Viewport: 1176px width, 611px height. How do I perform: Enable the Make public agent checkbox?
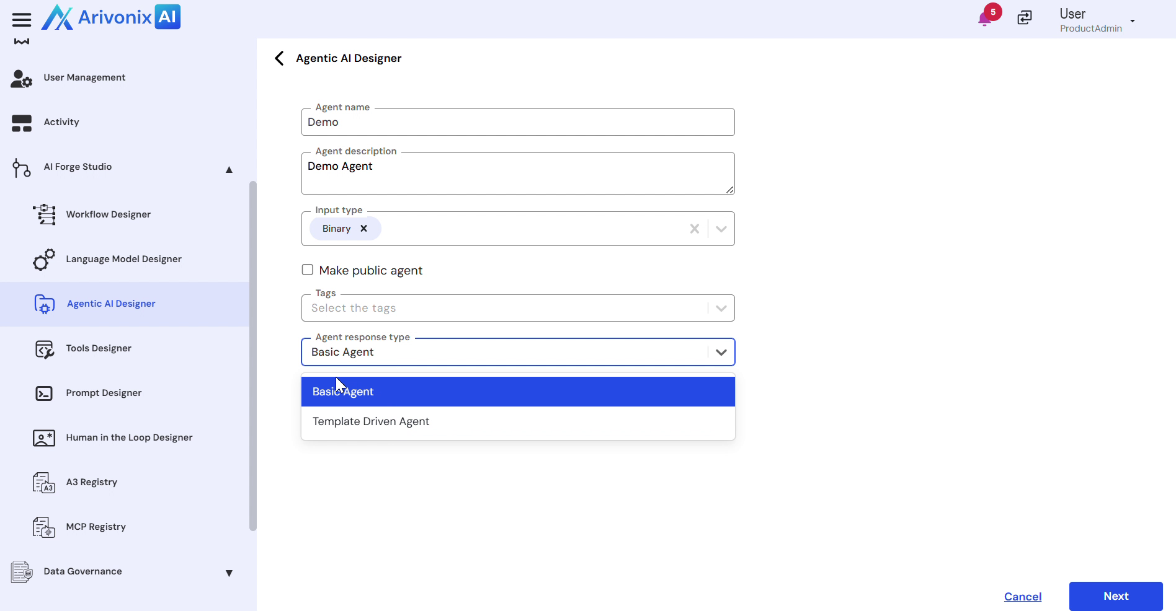point(308,270)
